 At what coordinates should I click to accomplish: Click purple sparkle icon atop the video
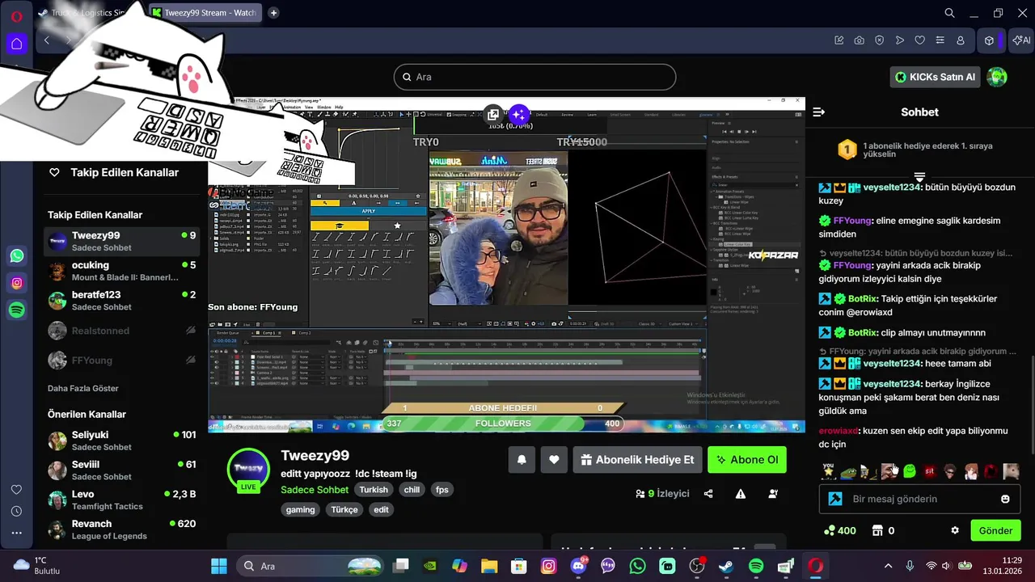pyautogui.click(x=519, y=115)
